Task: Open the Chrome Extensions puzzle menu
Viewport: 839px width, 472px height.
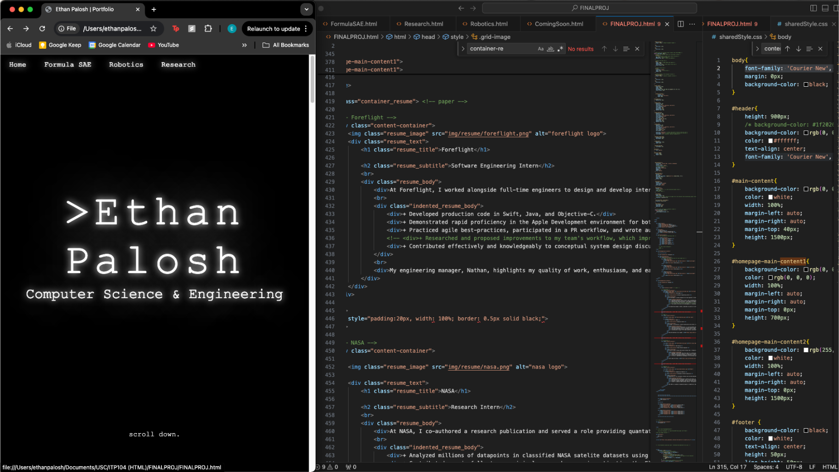Action: pyautogui.click(x=208, y=29)
